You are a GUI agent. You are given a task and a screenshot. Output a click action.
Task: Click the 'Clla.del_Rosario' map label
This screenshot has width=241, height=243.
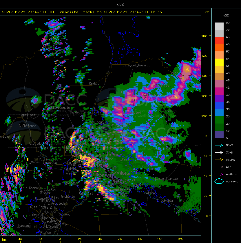pyautogui.click(x=136, y=65)
